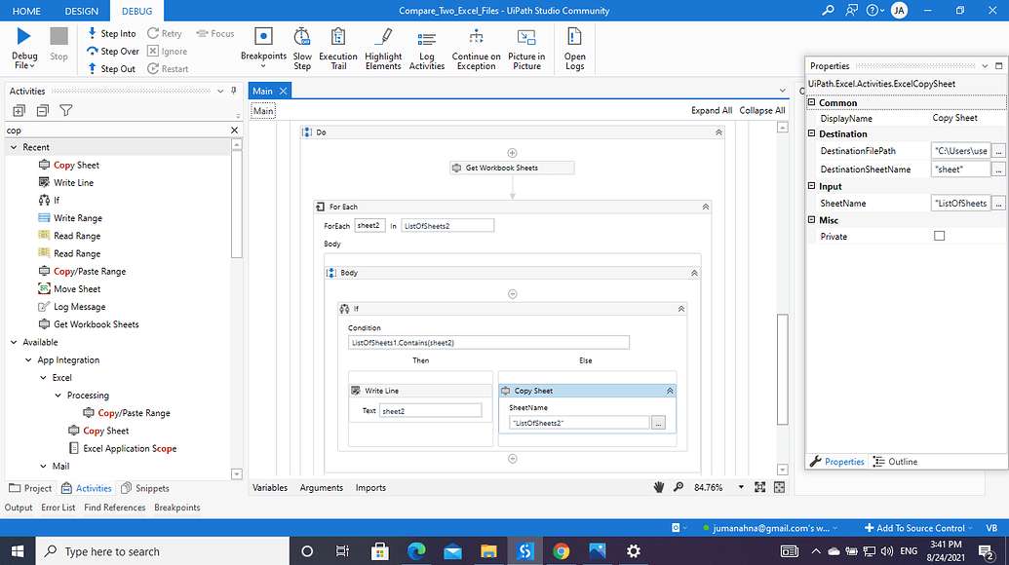This screenshot has width=1009, height=565.
Task: Open the Outline tab
Action: [x=895, y=462]
